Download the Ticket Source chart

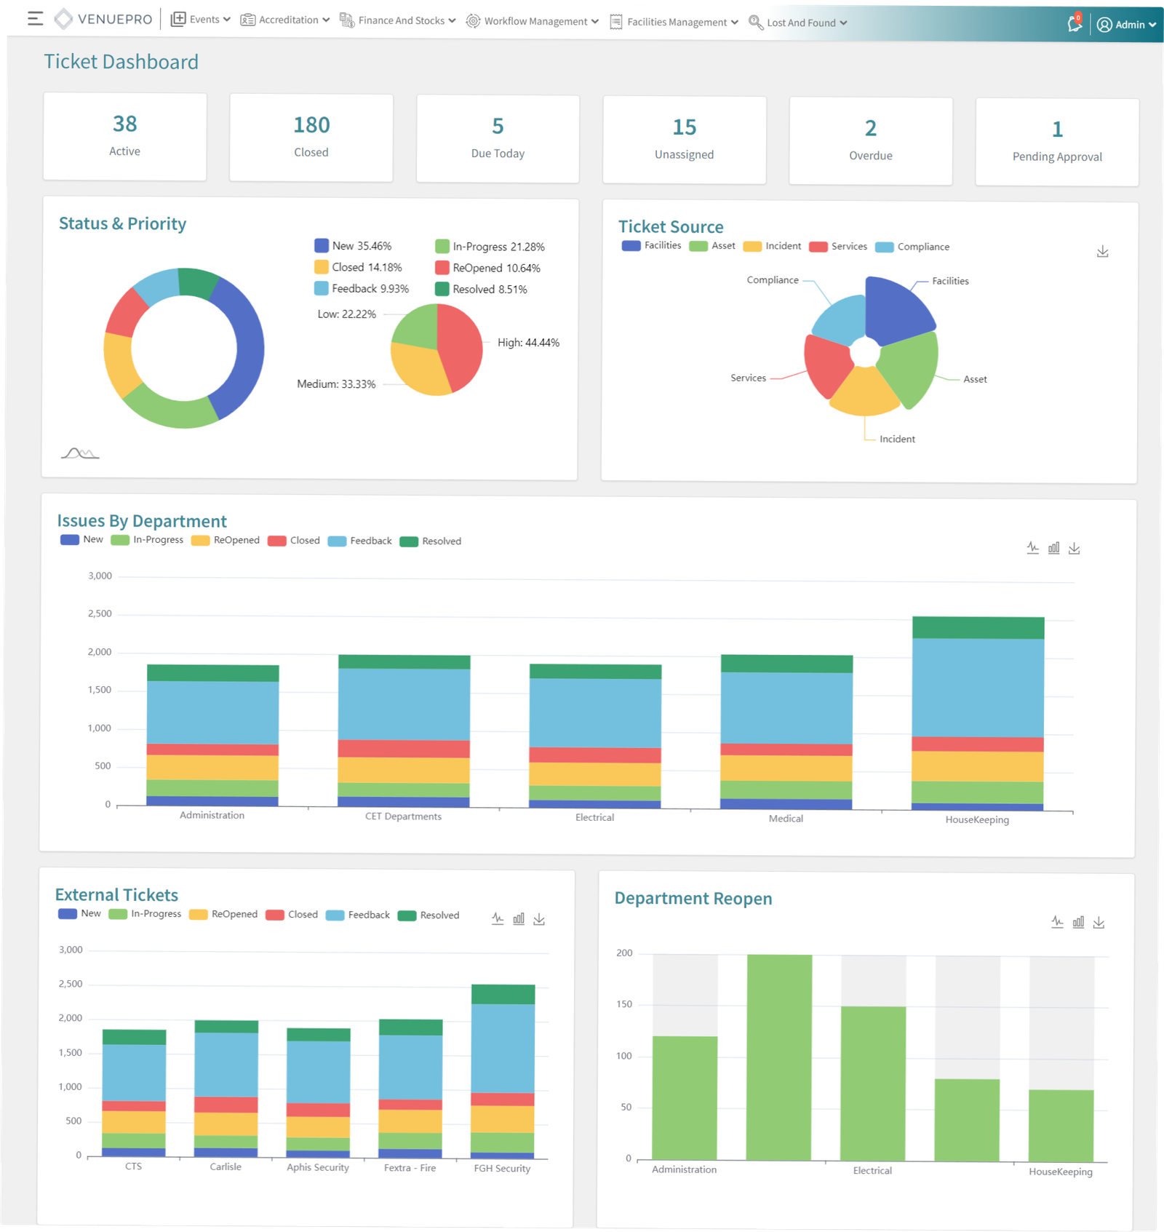tap(1102, 251)
